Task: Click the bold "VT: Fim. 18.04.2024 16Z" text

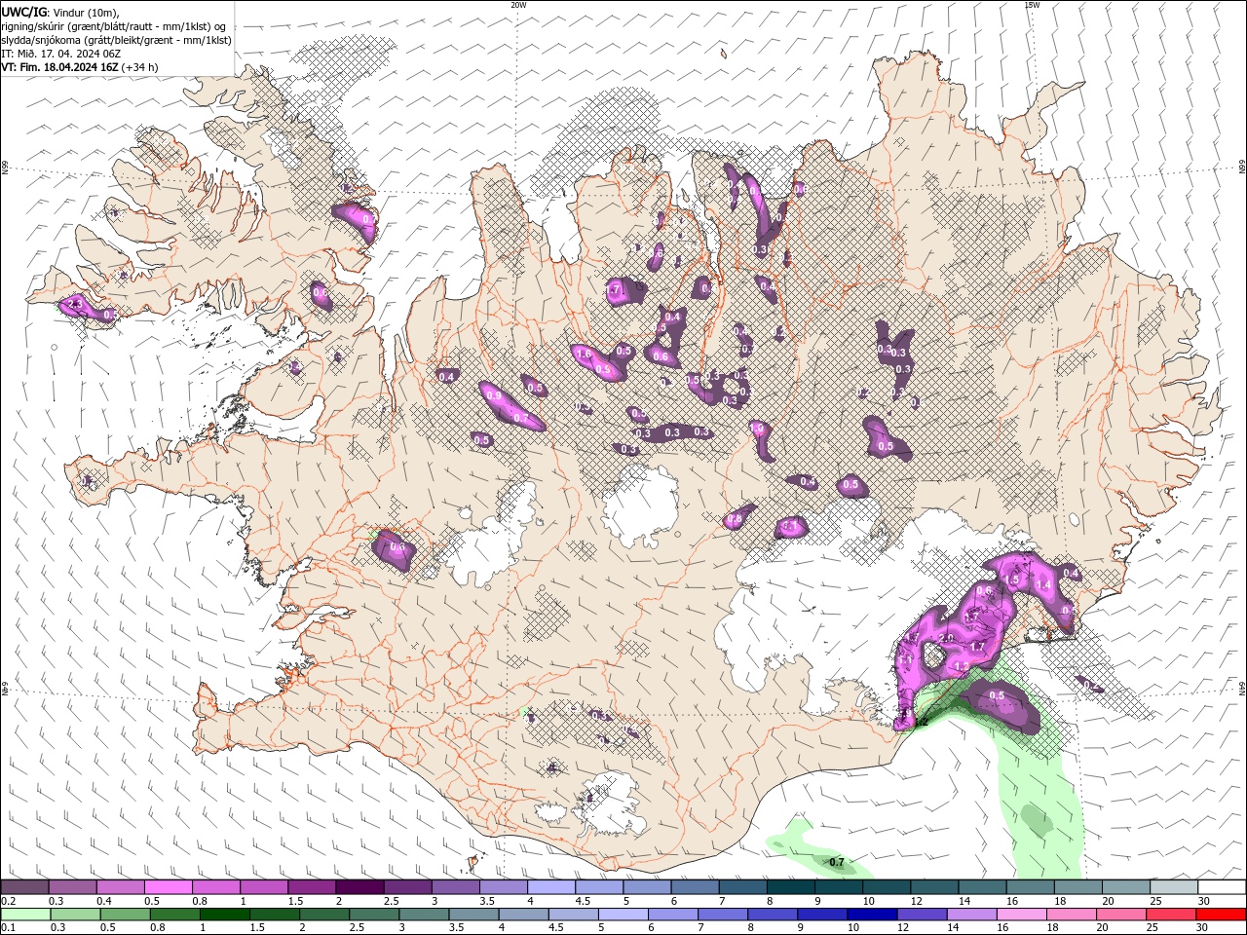Action: pos(59,67)
